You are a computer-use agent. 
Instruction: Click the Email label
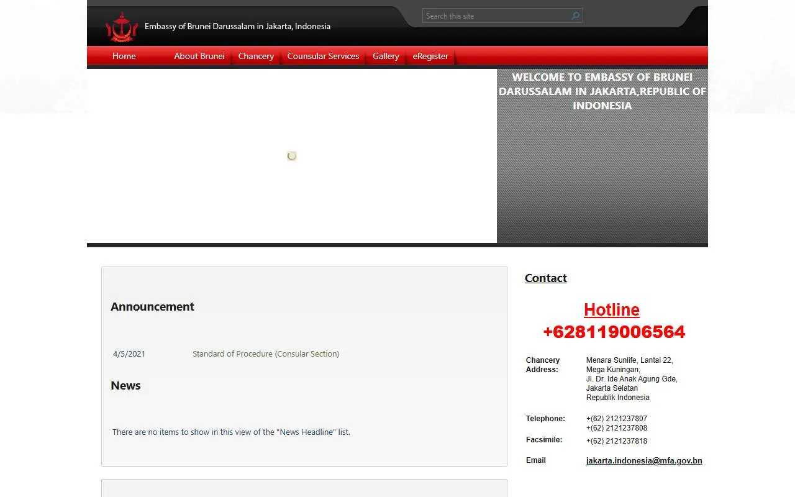536,460
